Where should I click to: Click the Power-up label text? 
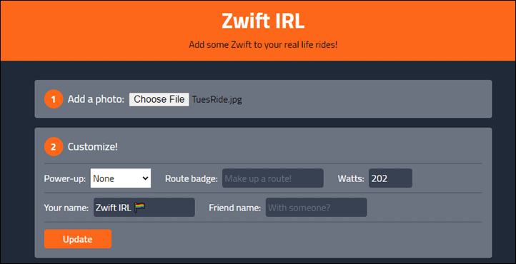point(65,178)
